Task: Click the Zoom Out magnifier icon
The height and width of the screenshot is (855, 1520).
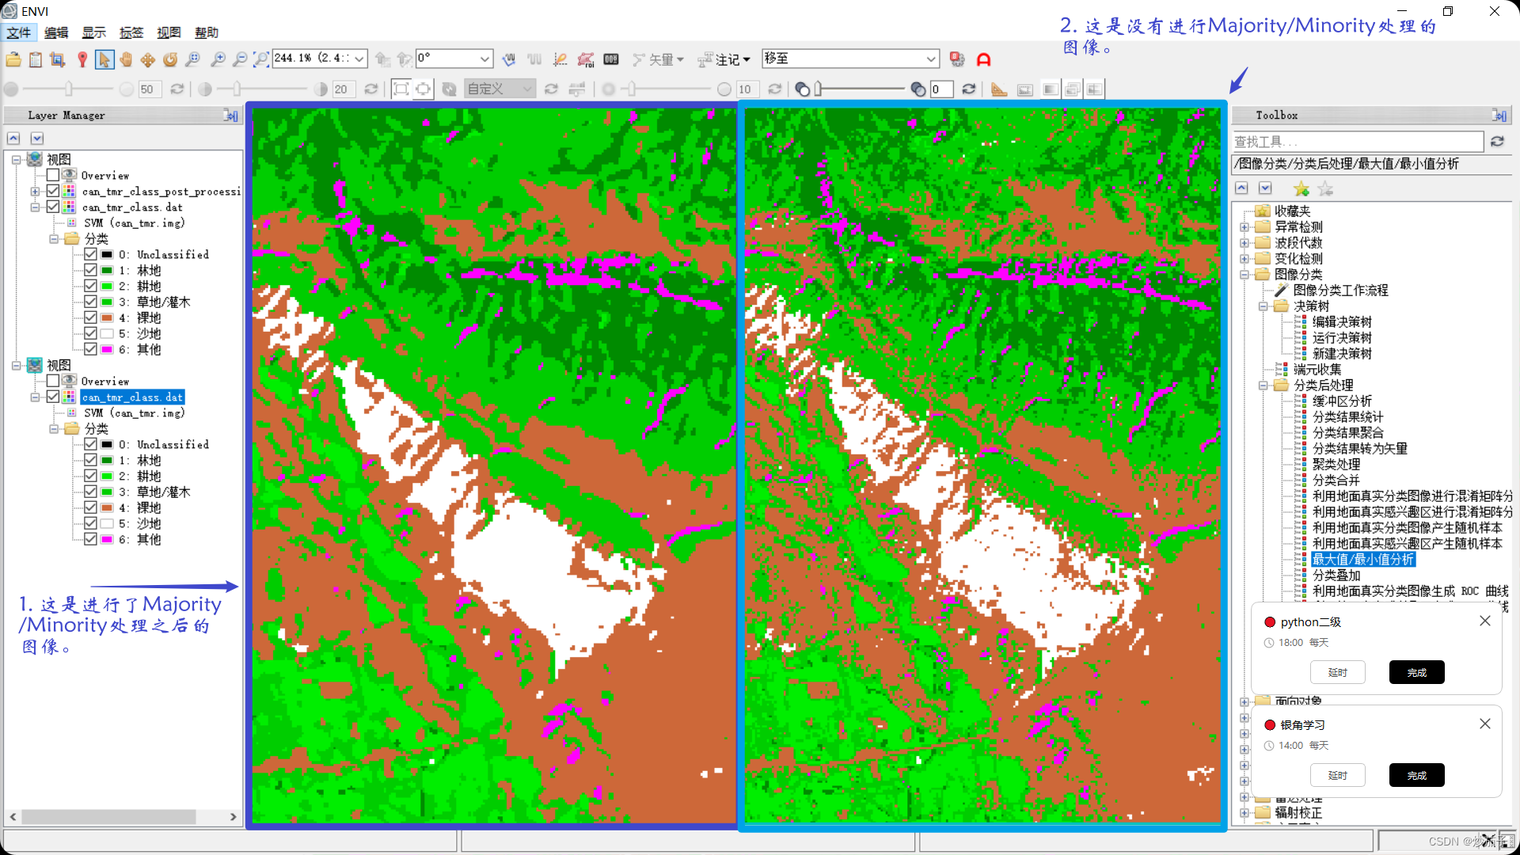Action: [x=239, y=59]
